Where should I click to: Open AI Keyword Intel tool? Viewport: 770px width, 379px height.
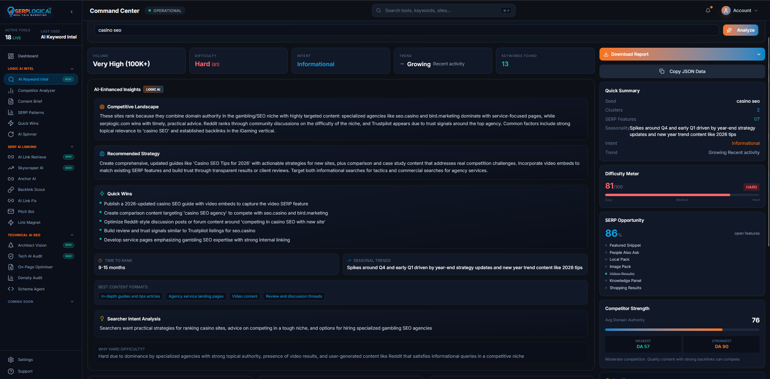tap(41, 79)
